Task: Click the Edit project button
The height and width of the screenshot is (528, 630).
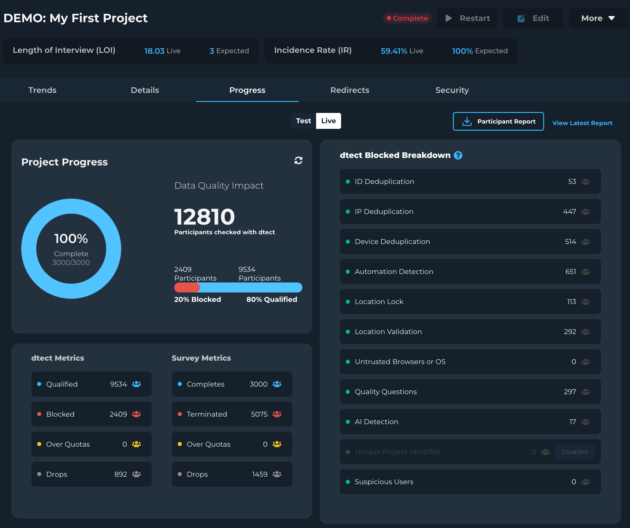Action: point(533,18)
